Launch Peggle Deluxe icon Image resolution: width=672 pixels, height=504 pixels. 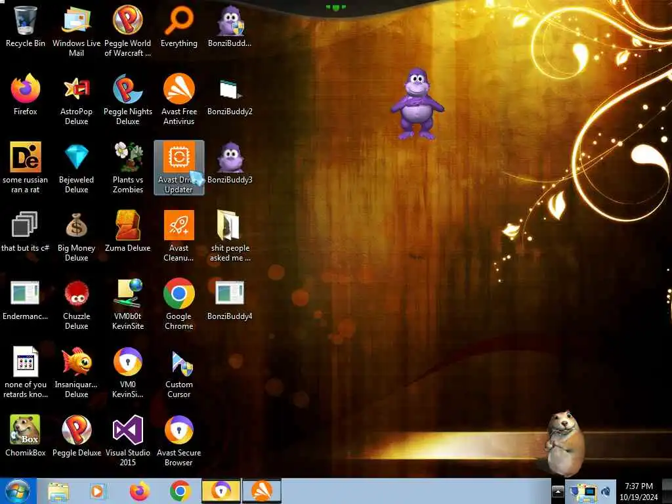(x=76, y=436)
